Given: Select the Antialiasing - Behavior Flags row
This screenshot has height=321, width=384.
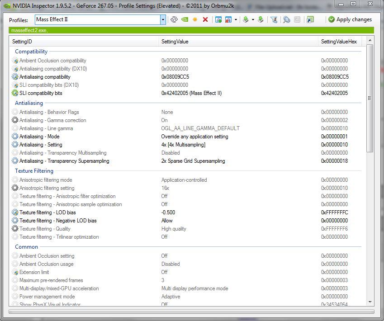Looking at the screenshot, I should click(x=186, y=112).
